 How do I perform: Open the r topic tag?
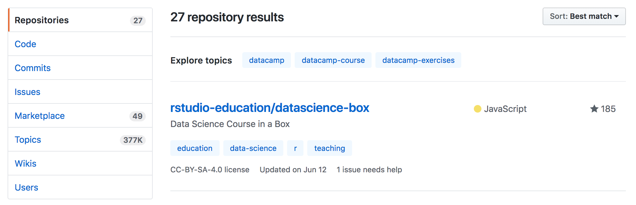tap(295, 148)
